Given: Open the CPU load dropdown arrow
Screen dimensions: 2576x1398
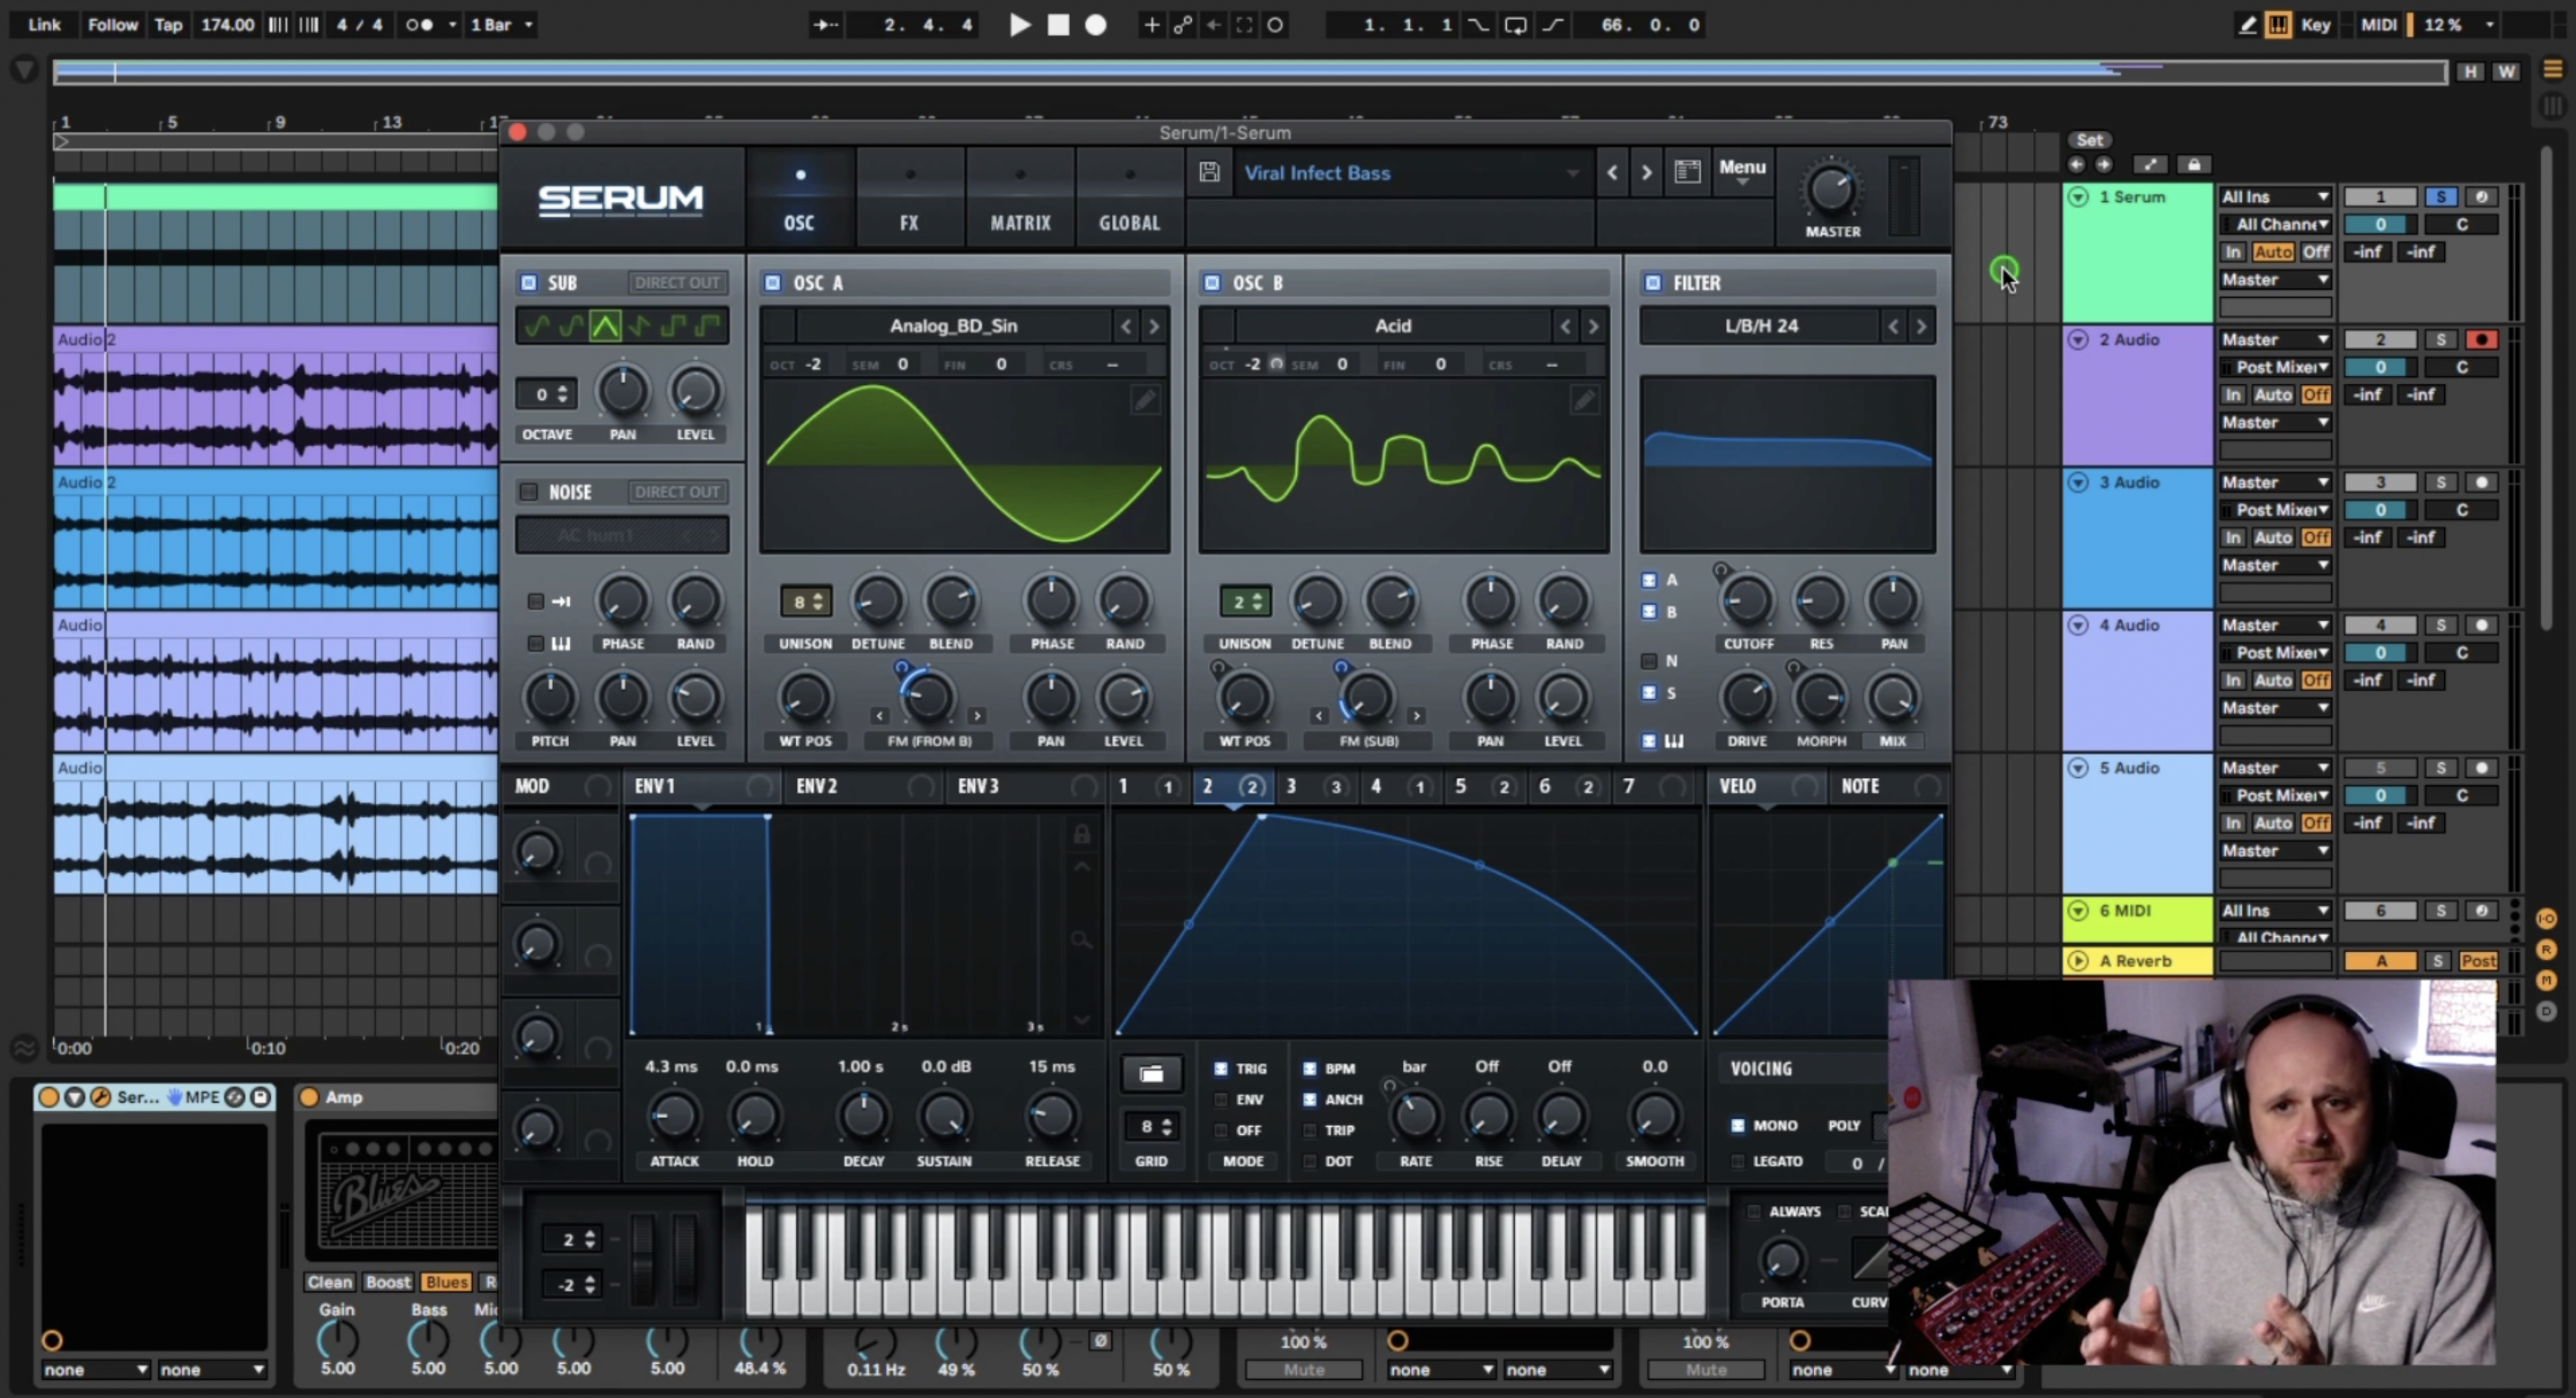Looking at the screenshot, I should click(2491, 25).
